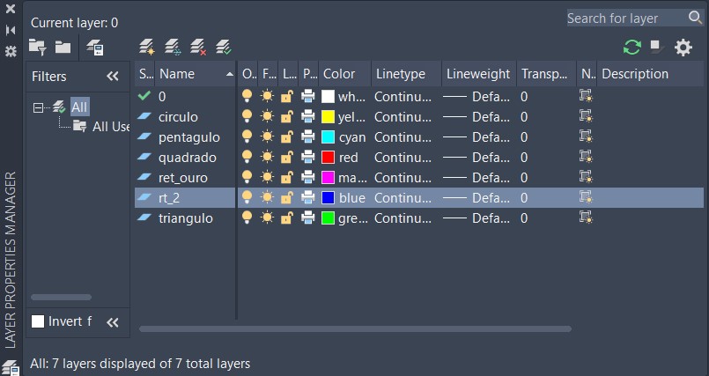The width and height of the screenshot is (709, 376).
Task: Open the Settings gear icon
Action: point(683,48)
